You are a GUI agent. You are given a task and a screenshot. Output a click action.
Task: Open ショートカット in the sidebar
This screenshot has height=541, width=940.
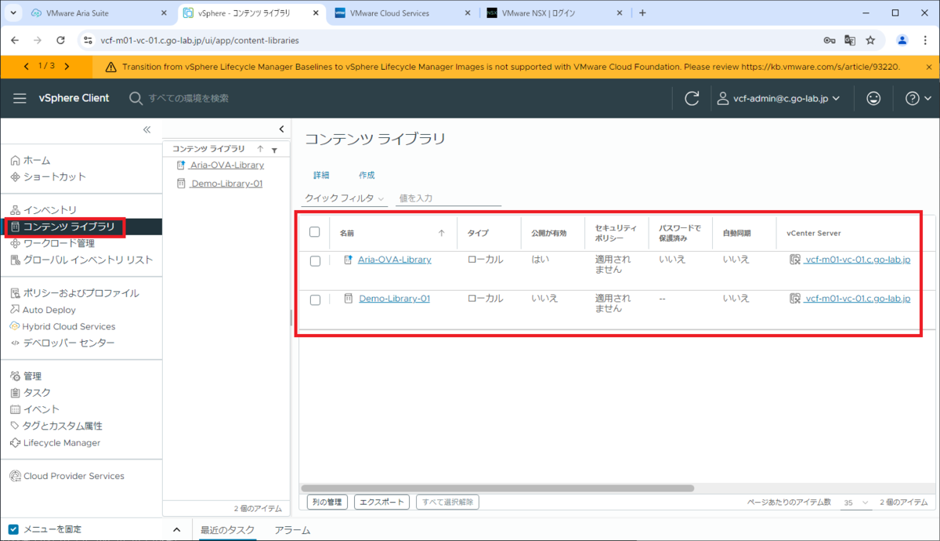point(48,176)
